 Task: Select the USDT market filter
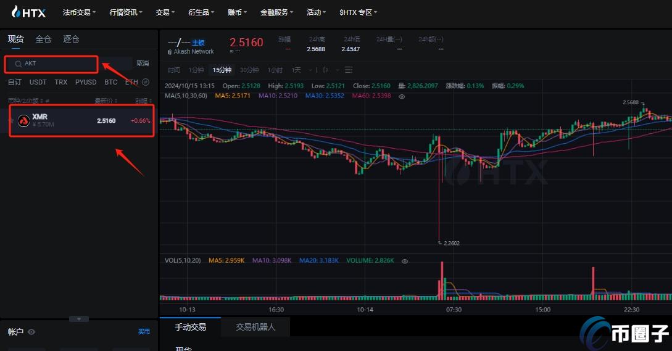tap(38, 82)
